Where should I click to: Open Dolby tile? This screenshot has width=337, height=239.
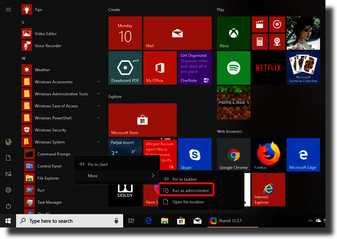pos(125,195)
